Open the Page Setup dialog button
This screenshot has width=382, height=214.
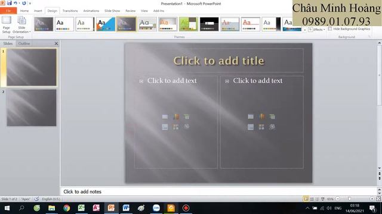[7, 25]
